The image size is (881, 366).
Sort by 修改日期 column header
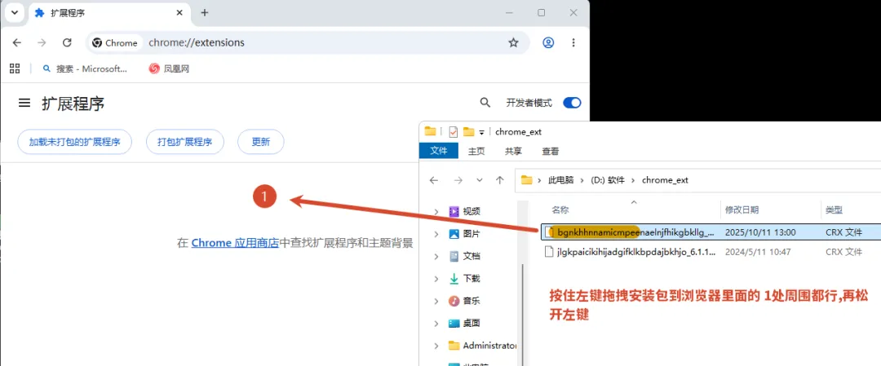(x=742, y=210)
